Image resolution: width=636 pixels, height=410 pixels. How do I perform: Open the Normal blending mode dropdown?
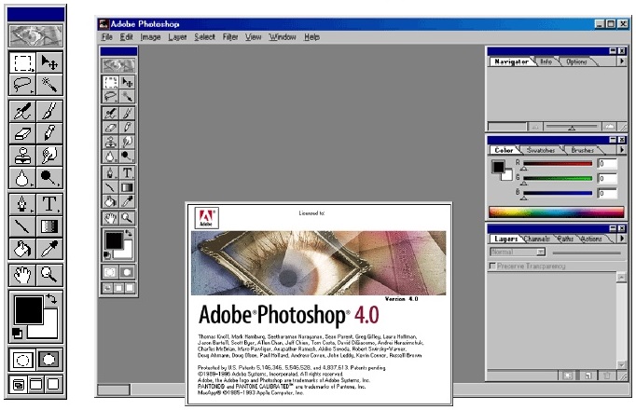(518, 252)
